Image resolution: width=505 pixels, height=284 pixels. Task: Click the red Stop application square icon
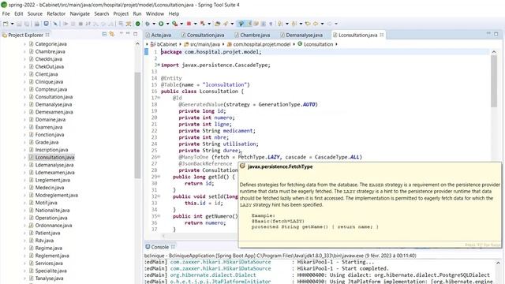[189, 24]
